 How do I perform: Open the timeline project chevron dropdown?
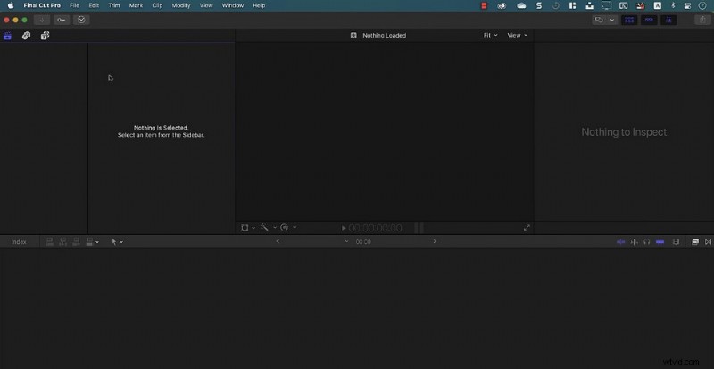pyautogui.click(x=346, y=241)
